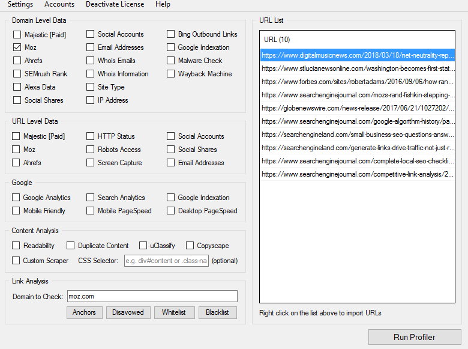Uncheck the Moz domain level checkbox
The height and width of the screenshot is (349, 468).
(x=17, y=47)
